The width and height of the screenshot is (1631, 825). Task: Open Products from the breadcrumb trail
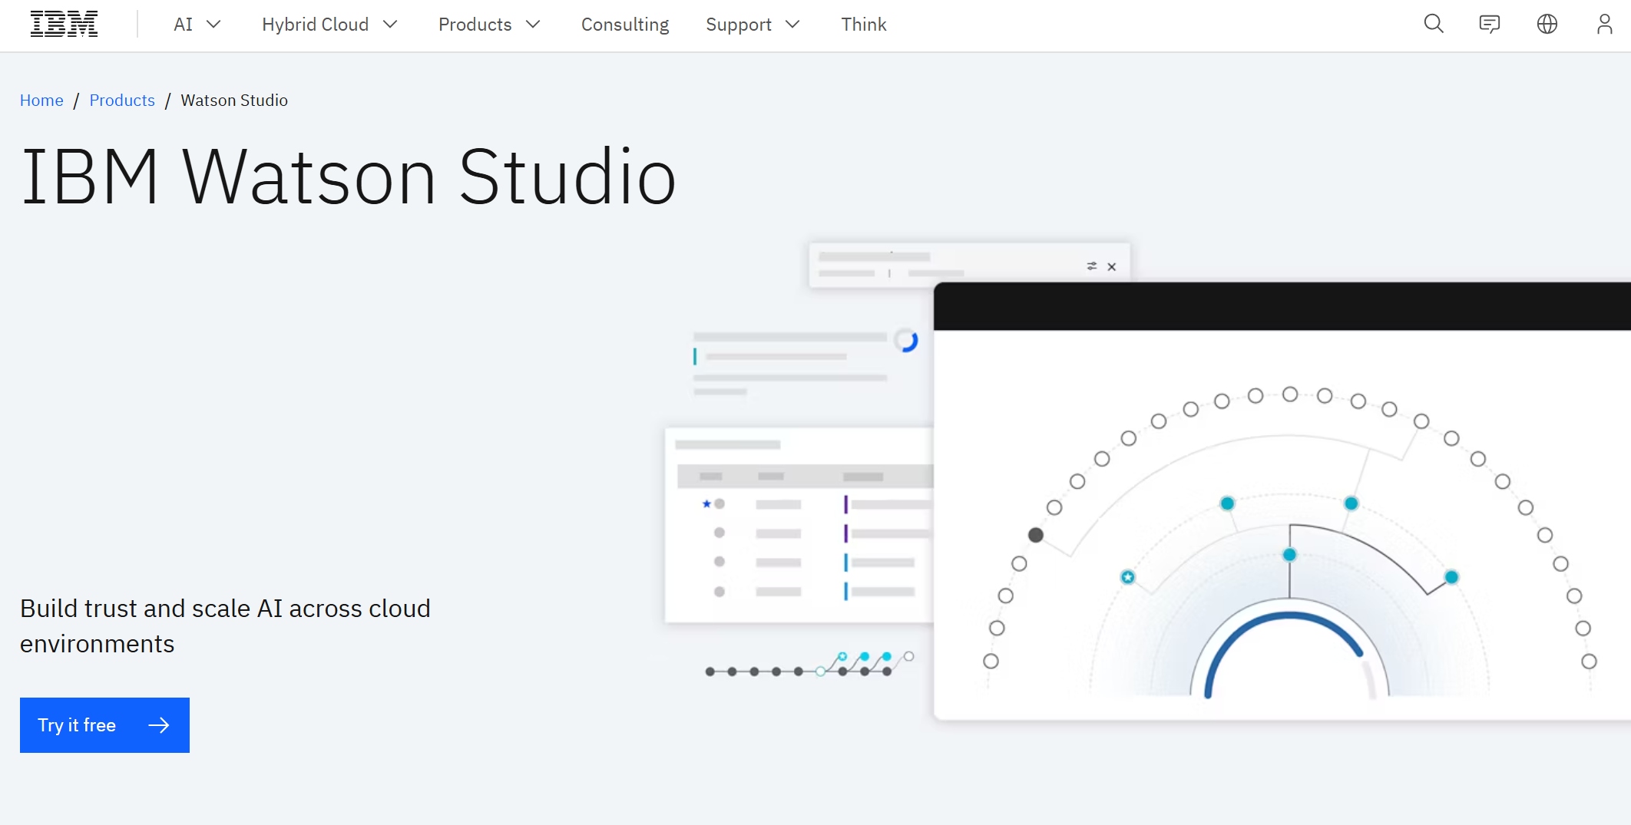tap(121, 100)
